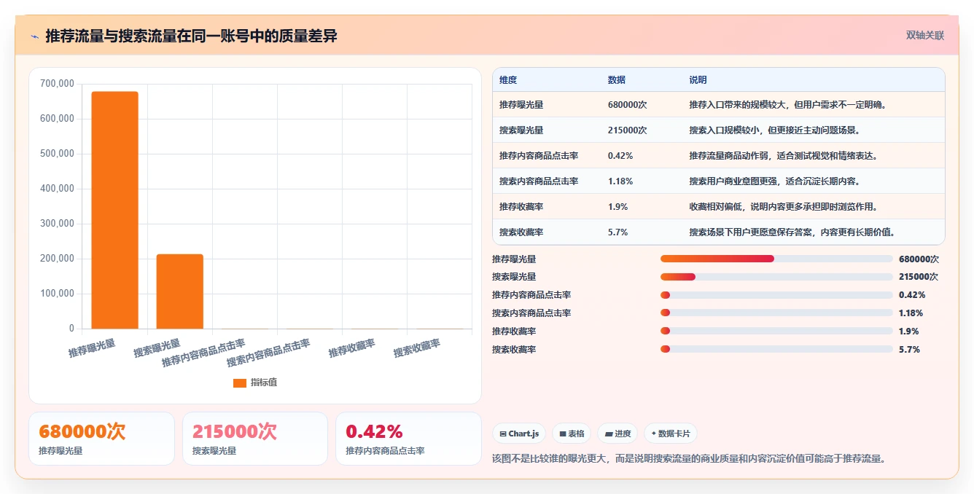Click the lightning icon beside the title
Image resolution: width=974 pixels, height=494 pixels.
click(x=34, y=36)
